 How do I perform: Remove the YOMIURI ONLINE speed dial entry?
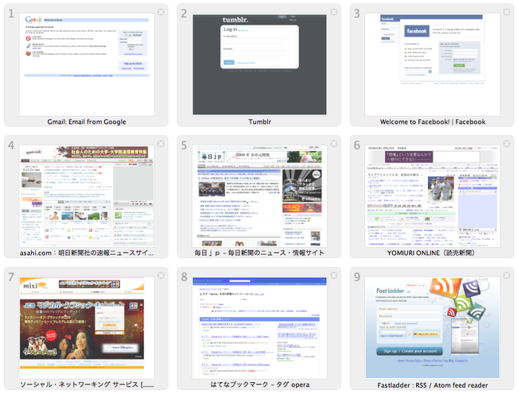[x=507, y=144]
